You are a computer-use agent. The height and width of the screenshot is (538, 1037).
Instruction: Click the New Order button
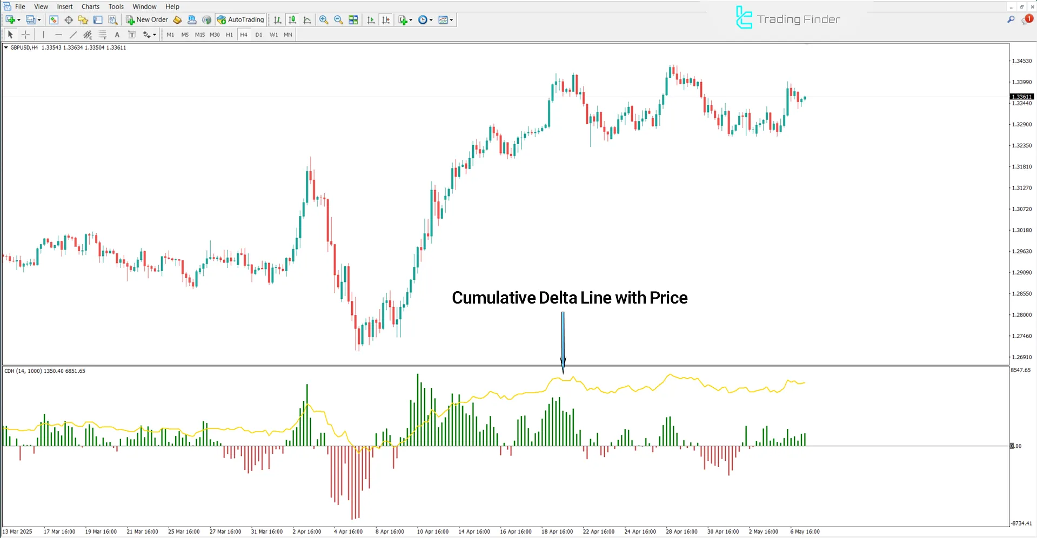tap(147, 20)
